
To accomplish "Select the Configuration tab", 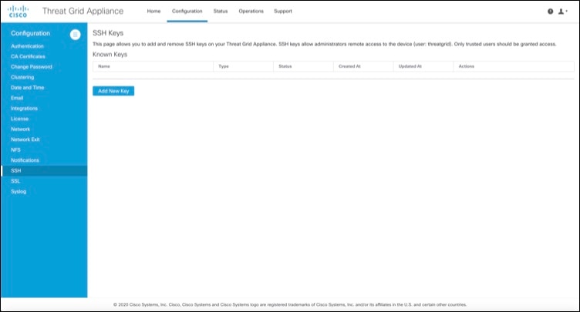I will click(187, 11).
